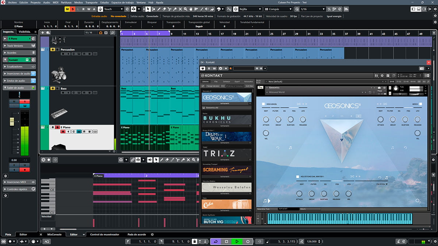Open the Compás grid type dropdown

[278, 9]
